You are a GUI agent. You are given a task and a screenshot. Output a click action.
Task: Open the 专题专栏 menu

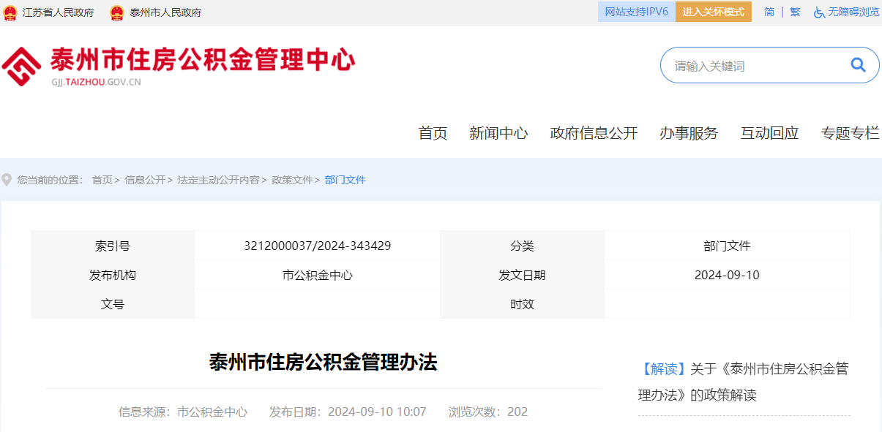tap(850, 133)
